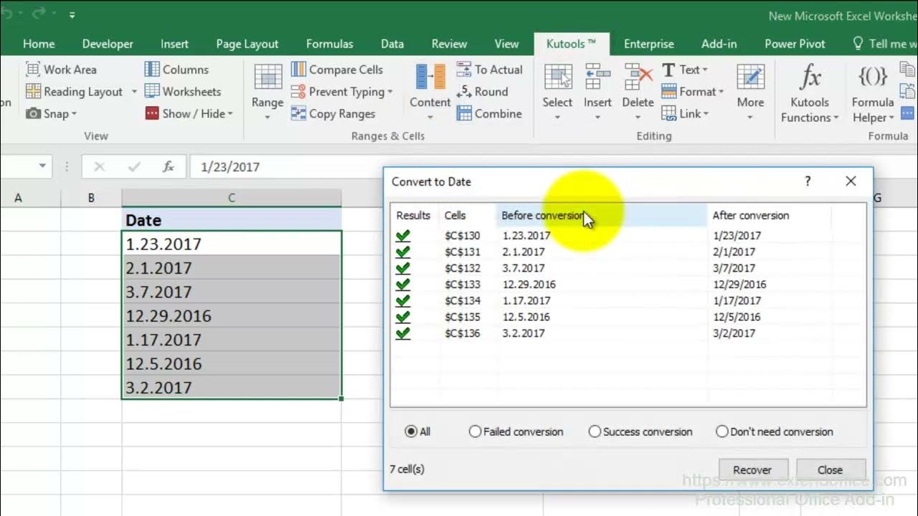Click the Round tool icon
This screenshot has height=516, width=918.
(464, 92)
